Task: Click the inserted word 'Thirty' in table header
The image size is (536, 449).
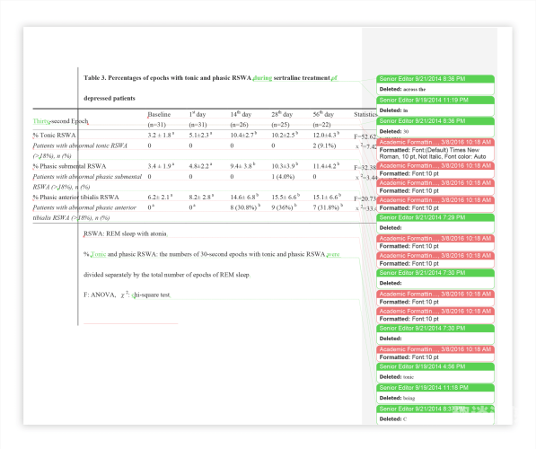Action: point(41,121)
